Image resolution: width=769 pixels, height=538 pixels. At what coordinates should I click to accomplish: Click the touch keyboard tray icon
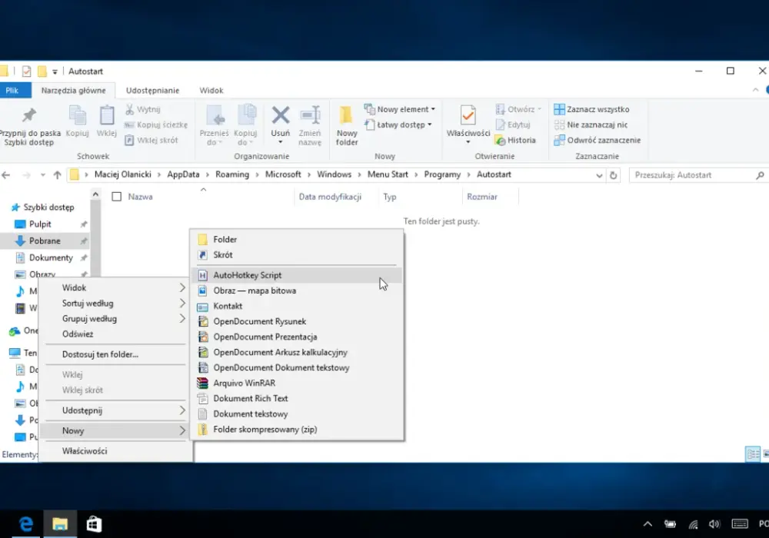[x=740, y=524]
